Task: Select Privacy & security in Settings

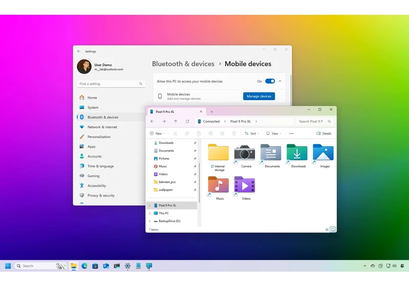Action: point(111,196)
